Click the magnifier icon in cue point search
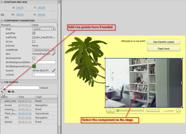Screen dimensions: 186x134 pyautogui.click(x=2, y=88)
